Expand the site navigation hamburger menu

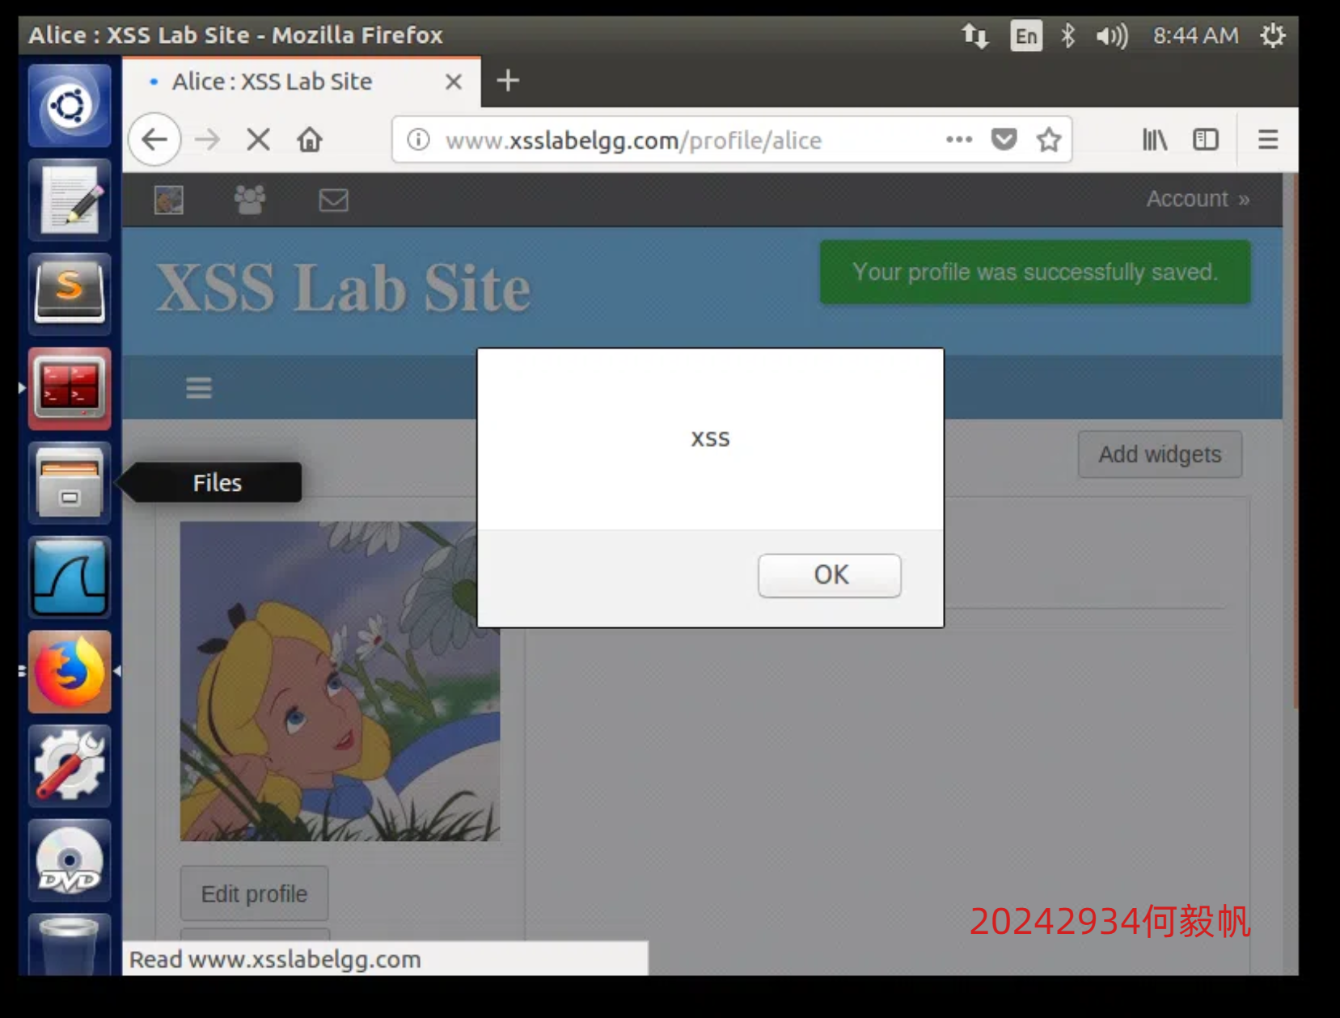[x=199, y=388]
